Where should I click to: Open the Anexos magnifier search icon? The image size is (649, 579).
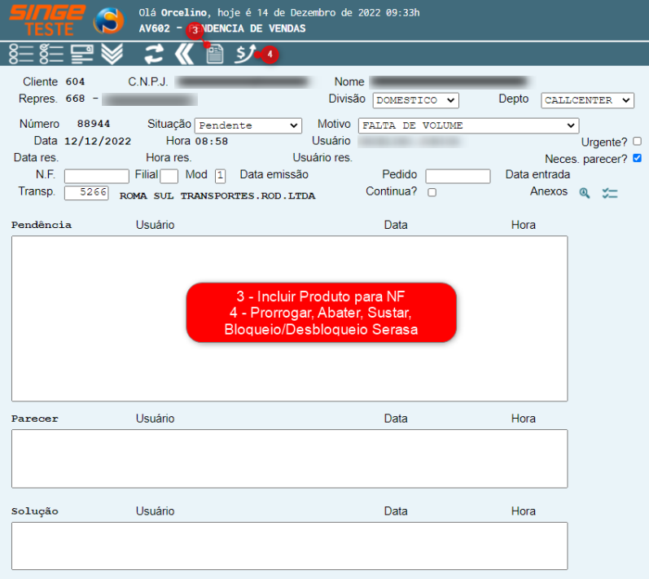pos(585,193)
